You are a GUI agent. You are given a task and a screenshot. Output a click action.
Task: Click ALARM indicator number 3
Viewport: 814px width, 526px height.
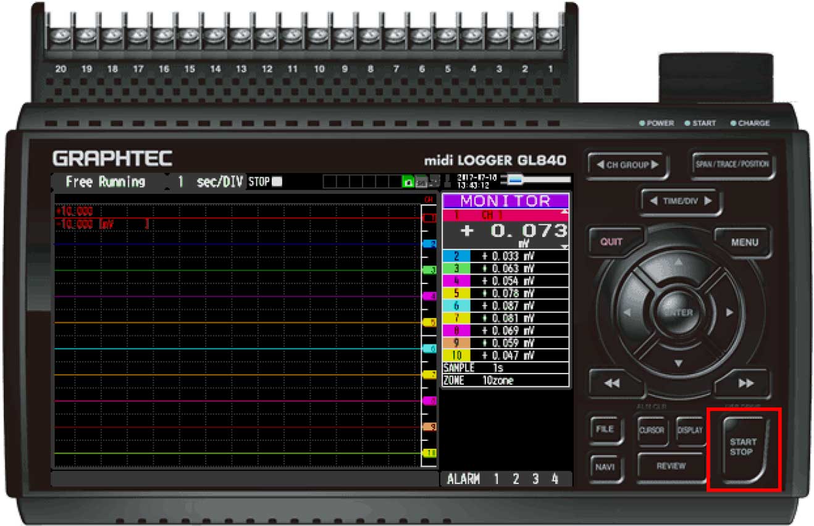(x=535, y=479)
